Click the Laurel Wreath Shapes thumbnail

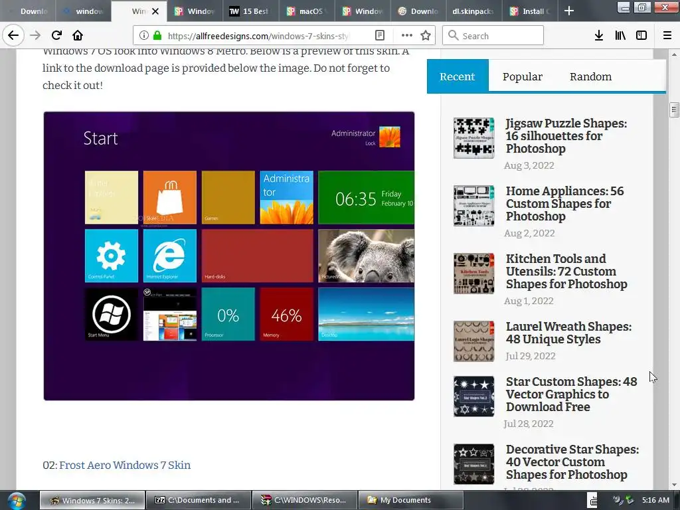(473, 341)
